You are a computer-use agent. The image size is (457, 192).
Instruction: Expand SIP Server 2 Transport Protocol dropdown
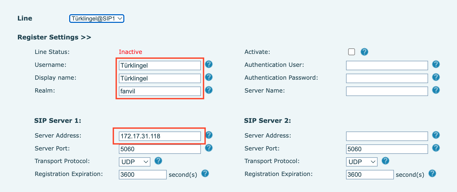362,162
